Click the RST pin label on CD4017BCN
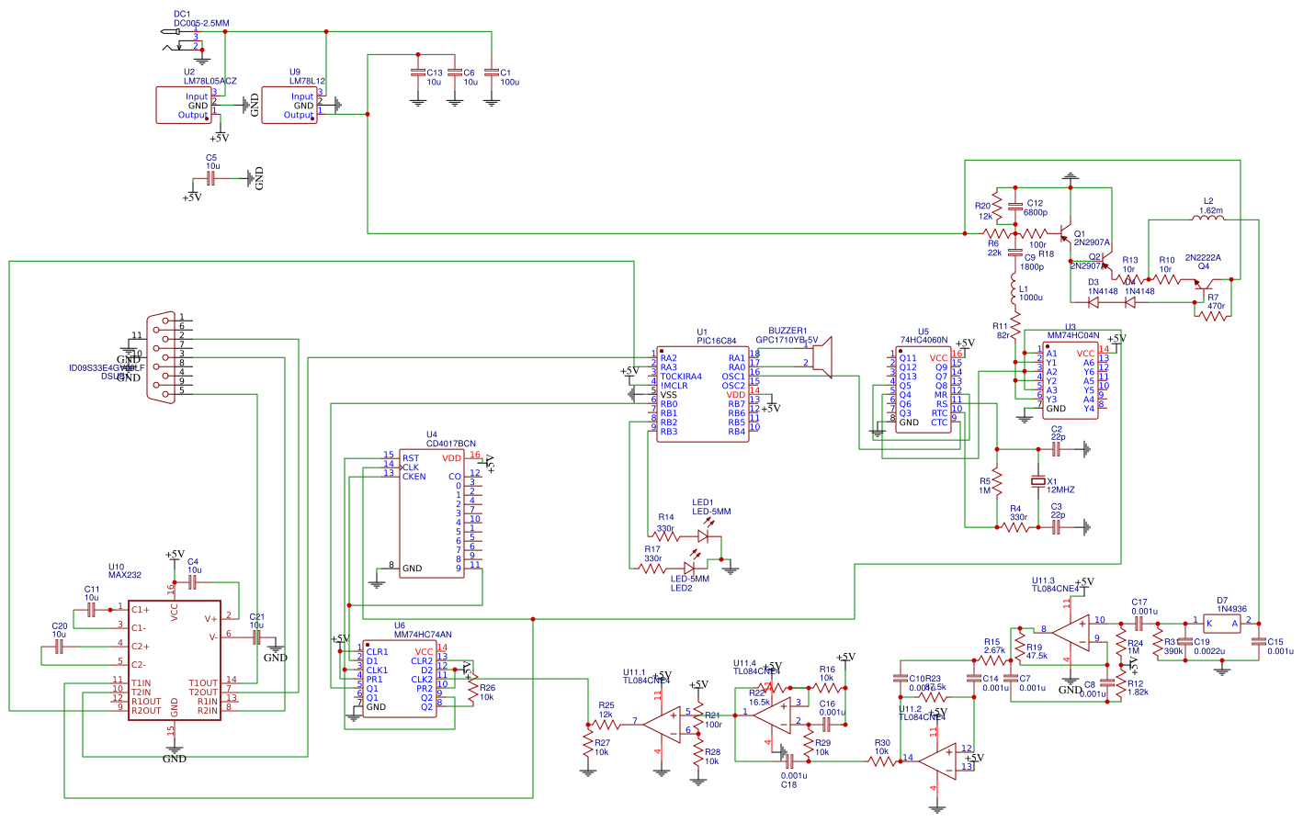 [411, 458]
